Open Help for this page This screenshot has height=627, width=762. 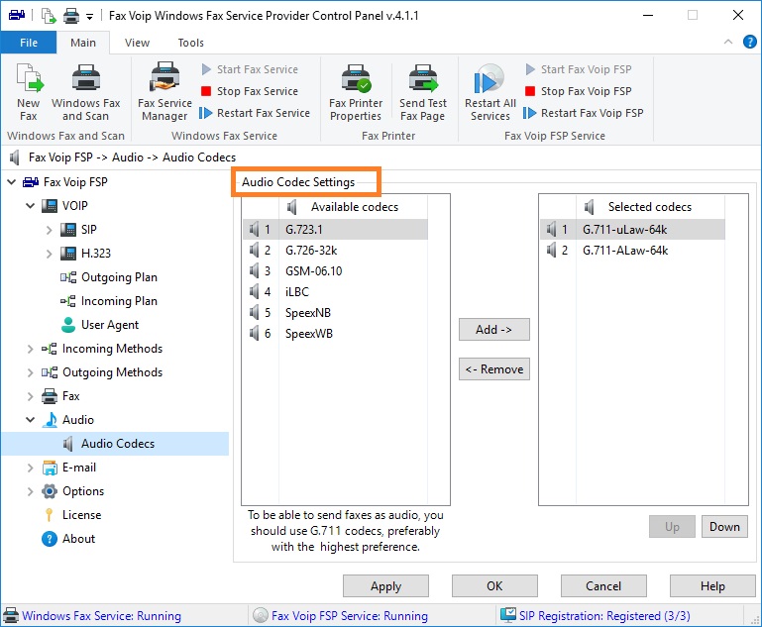coord(712,586)
